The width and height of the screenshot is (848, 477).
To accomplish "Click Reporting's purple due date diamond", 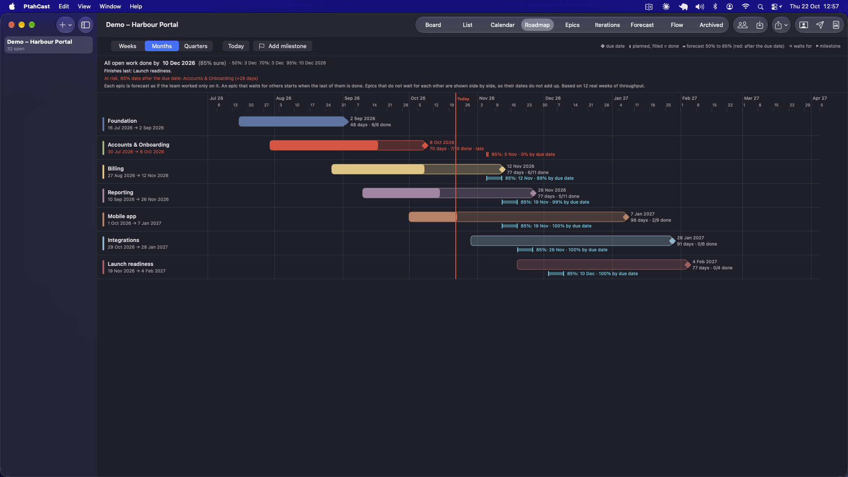I will tap(533, 193).
